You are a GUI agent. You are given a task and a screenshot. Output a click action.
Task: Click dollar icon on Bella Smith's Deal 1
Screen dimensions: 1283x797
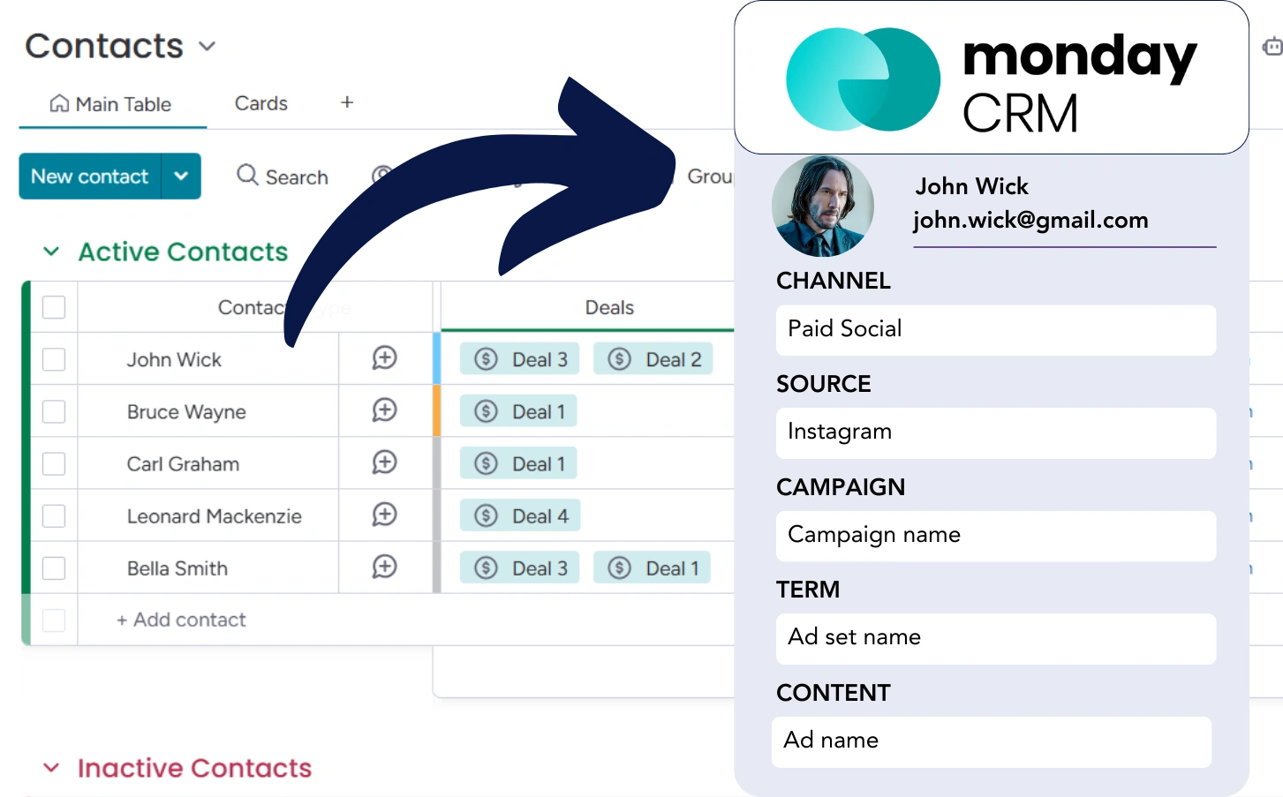(x=619, y=568)
